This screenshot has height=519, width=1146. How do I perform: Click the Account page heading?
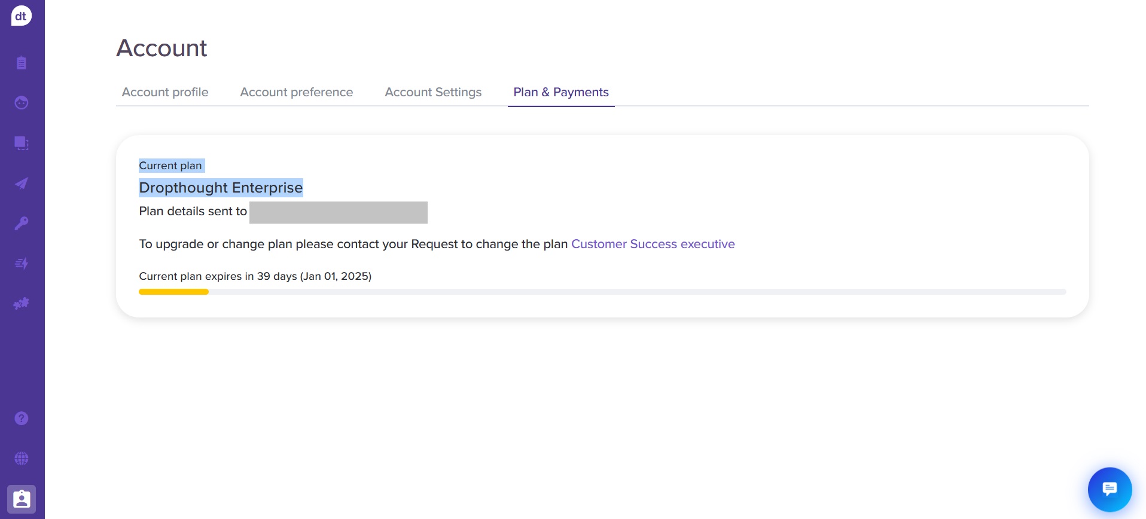[x=161, y=48]
